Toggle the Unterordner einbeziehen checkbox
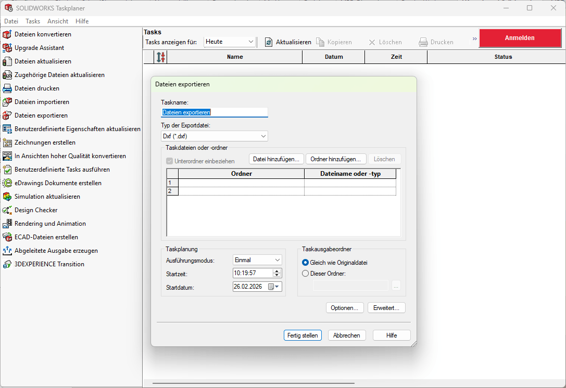Image resolution: width=566 pixels, height=388 pixels. 169,161
